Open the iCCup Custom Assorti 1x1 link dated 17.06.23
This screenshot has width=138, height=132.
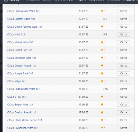(22, 112)
